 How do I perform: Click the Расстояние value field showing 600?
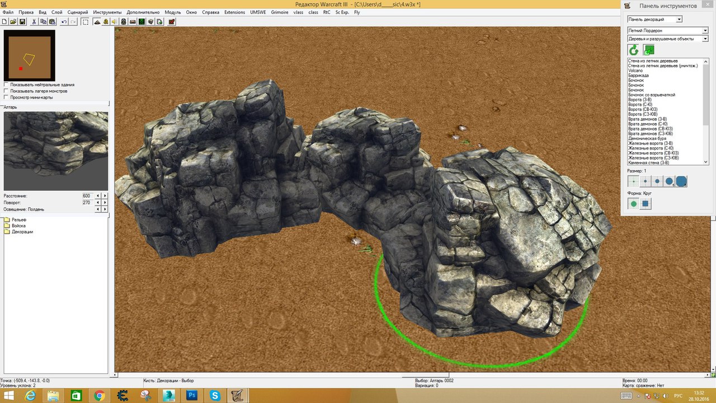click(87, 196)
